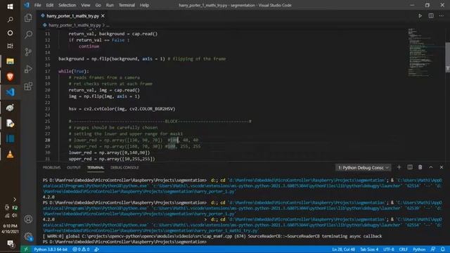Change end of line sequence CRLF
Image resolution: width=450 pixels, height=253 pixels.
(x=403, y=249)
